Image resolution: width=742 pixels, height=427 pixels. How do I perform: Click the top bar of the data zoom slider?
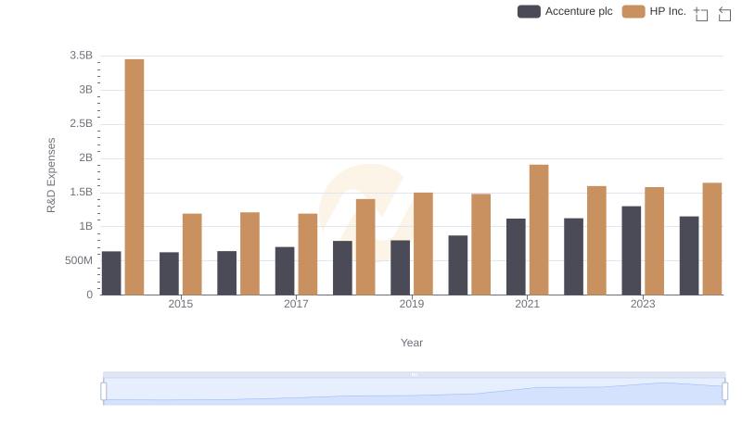(x=414, y=374)
